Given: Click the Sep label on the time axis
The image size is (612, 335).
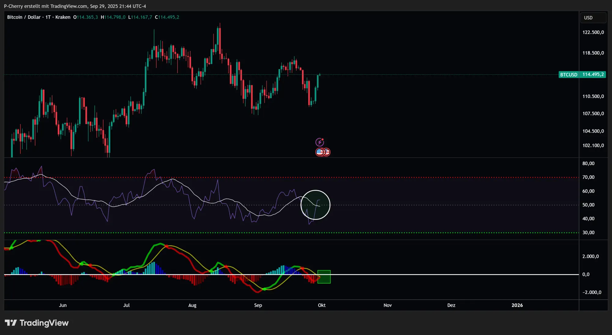Looking at the screenshot, I should tap(258, 305).
